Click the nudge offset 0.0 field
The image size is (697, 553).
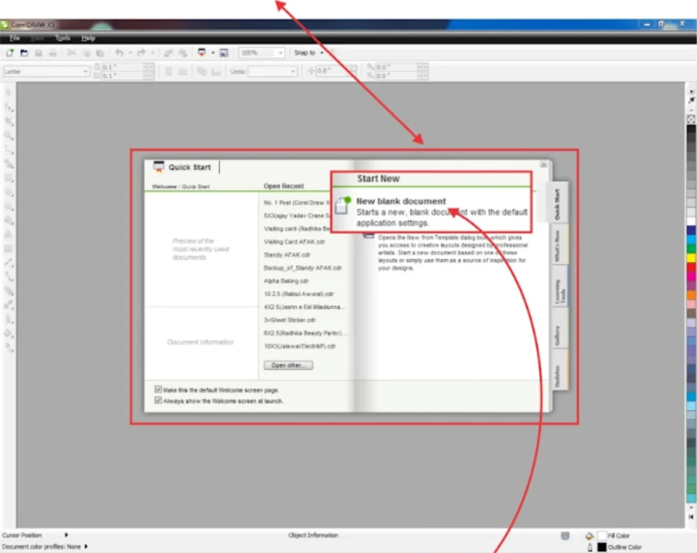(334, 71)
